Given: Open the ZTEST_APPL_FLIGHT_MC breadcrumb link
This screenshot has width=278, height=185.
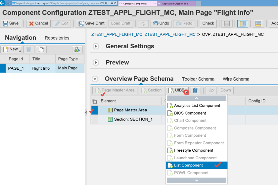Looking at the screenshot, I should coord(143,34).
